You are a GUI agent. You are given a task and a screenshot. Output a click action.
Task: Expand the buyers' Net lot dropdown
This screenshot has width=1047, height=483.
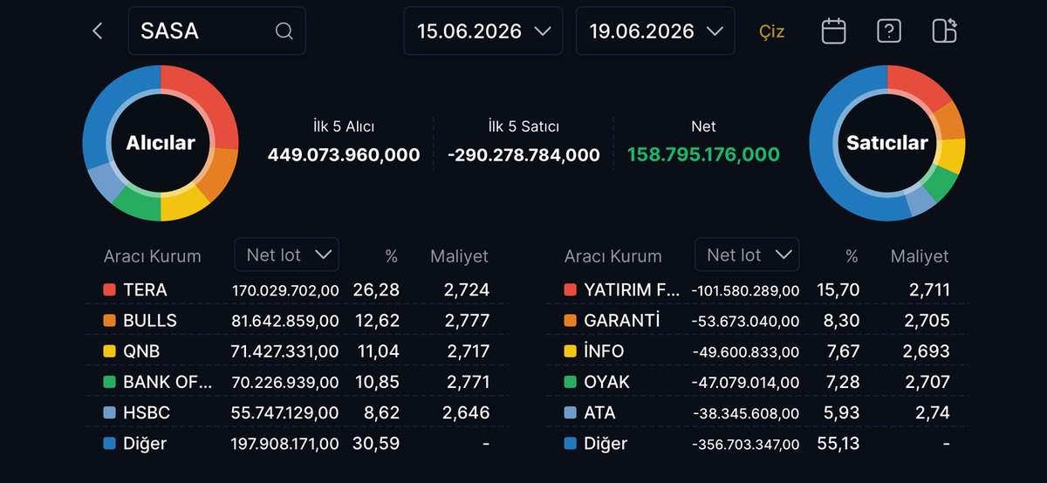(287, 255)
